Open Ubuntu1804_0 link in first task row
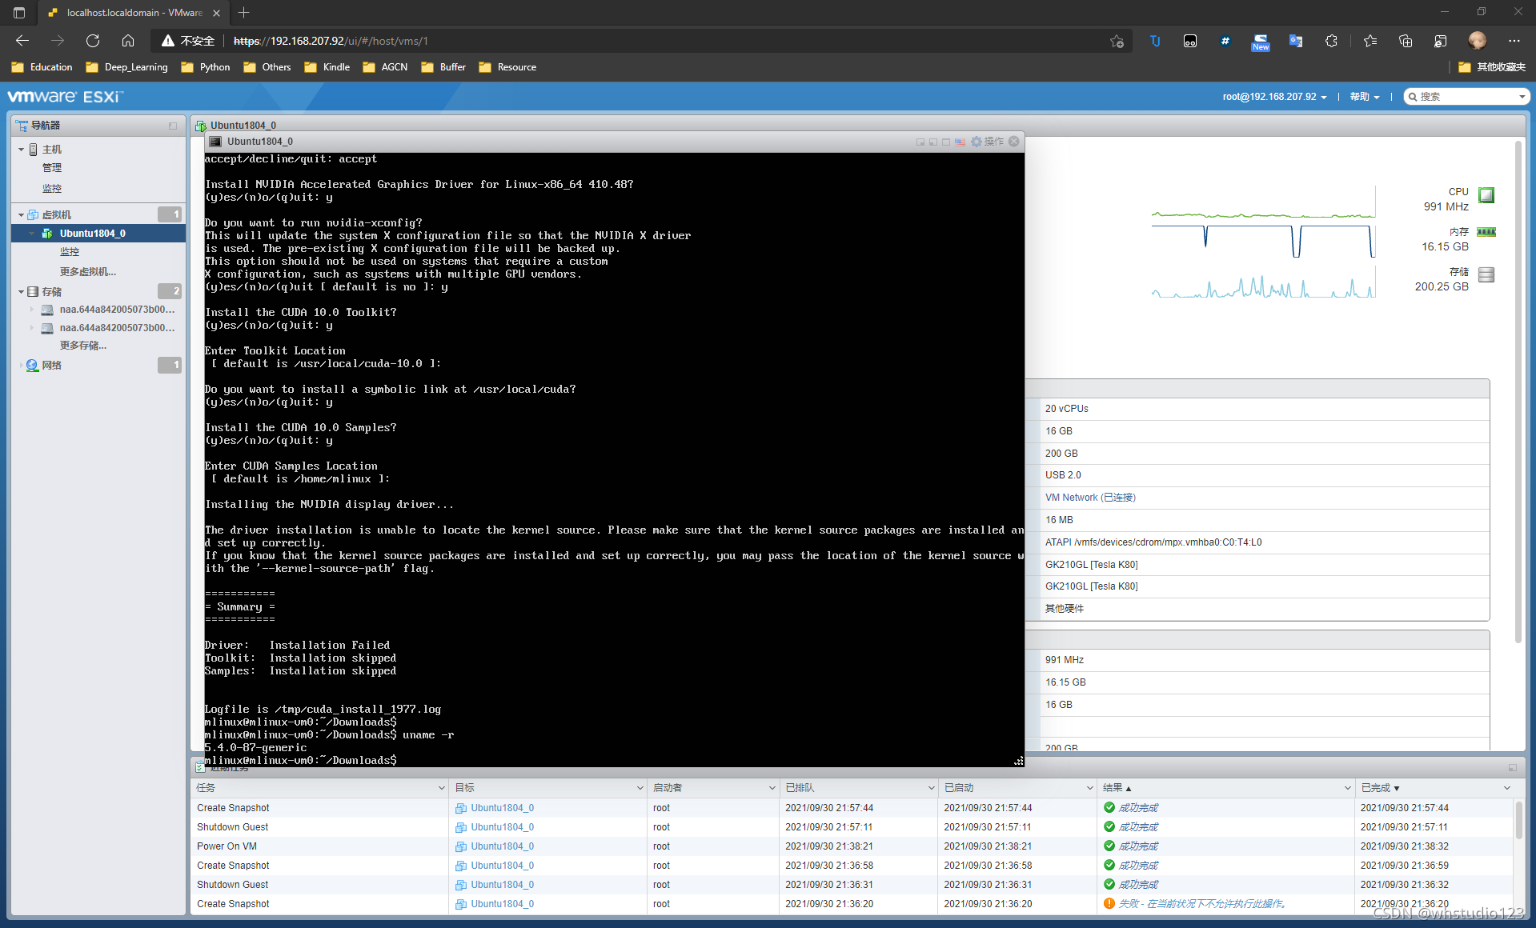This screenshot has height=928, width=1536. pos(502,808)
